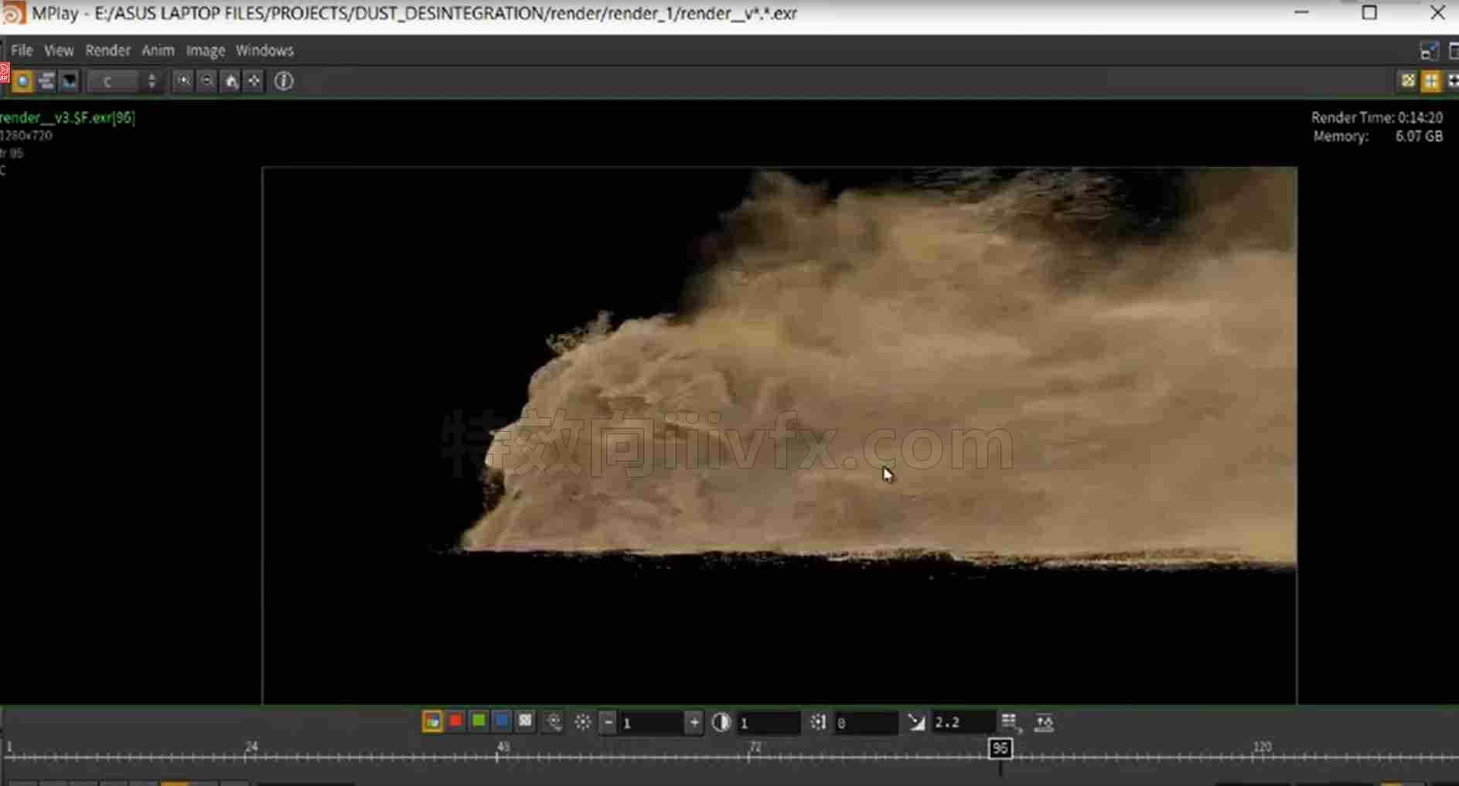This screenshot has width=1459, height=786.
Task: Decrease brightness with the minus button
Action: [608, 723]
